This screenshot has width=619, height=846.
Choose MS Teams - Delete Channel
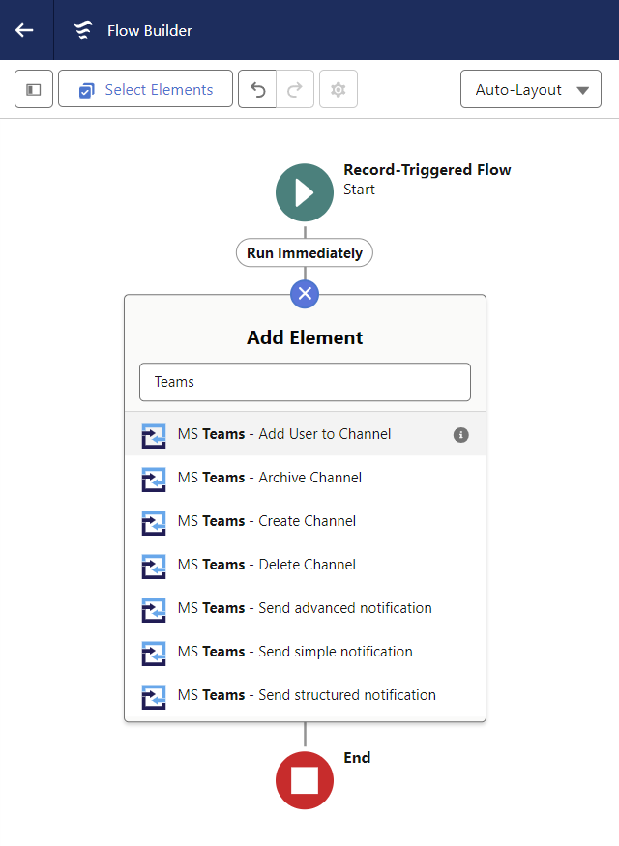point(305,565)
